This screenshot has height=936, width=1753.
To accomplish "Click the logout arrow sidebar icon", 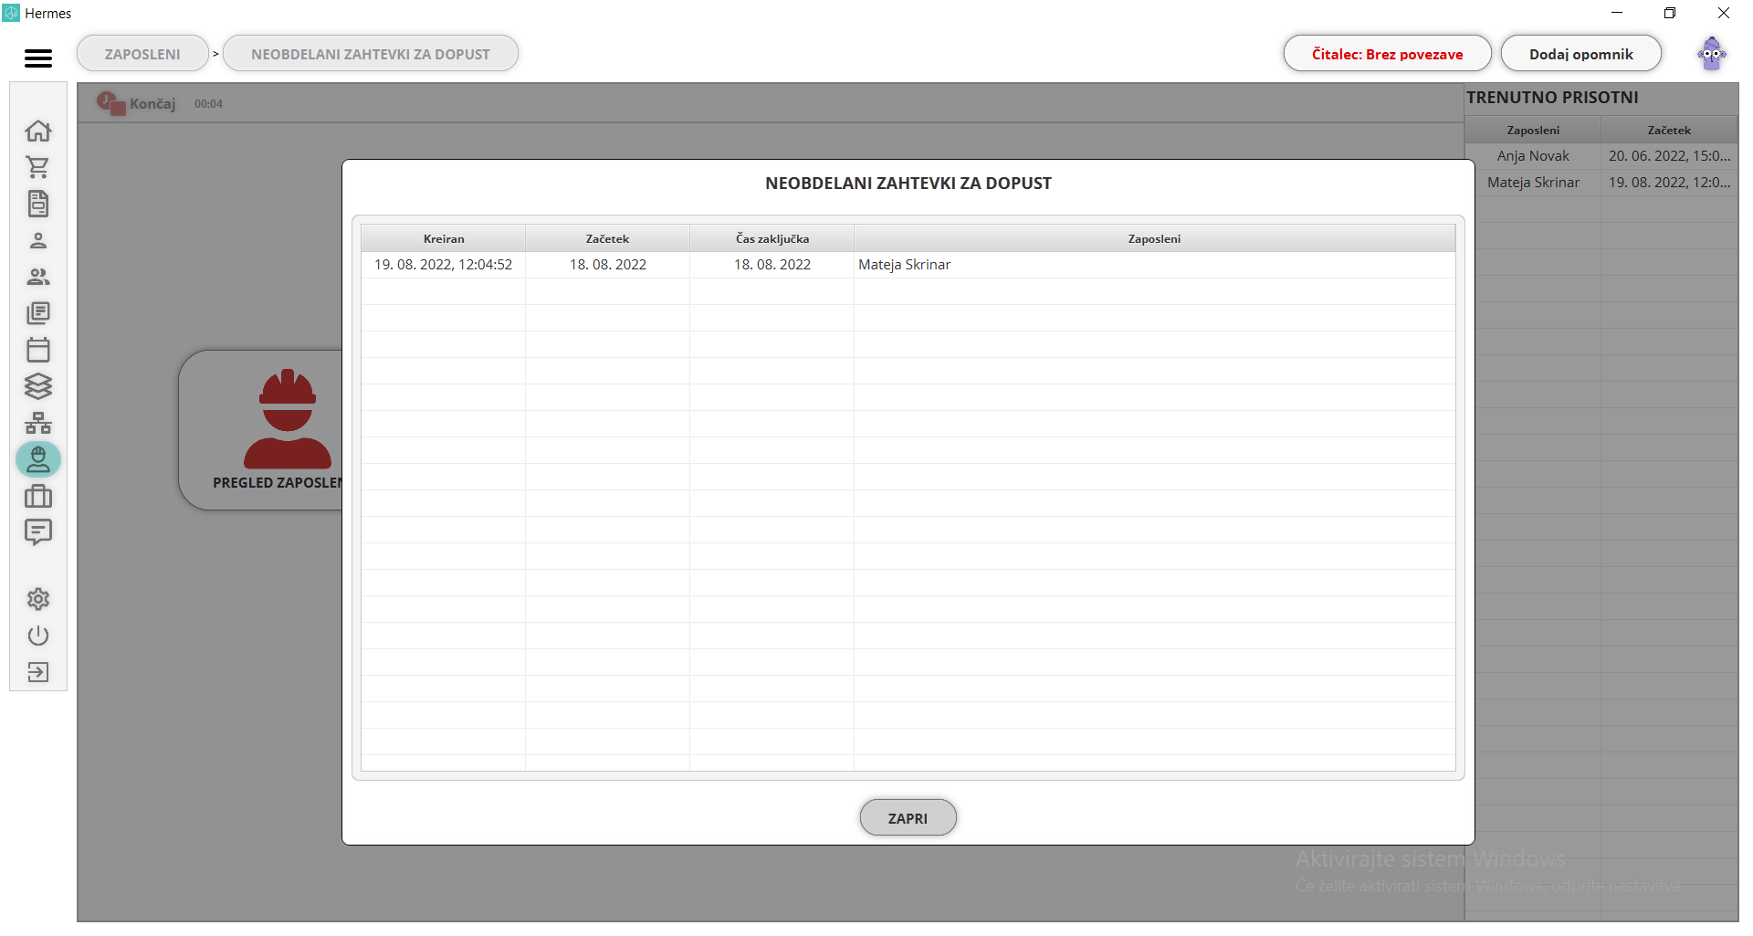I will pos(38,672).
